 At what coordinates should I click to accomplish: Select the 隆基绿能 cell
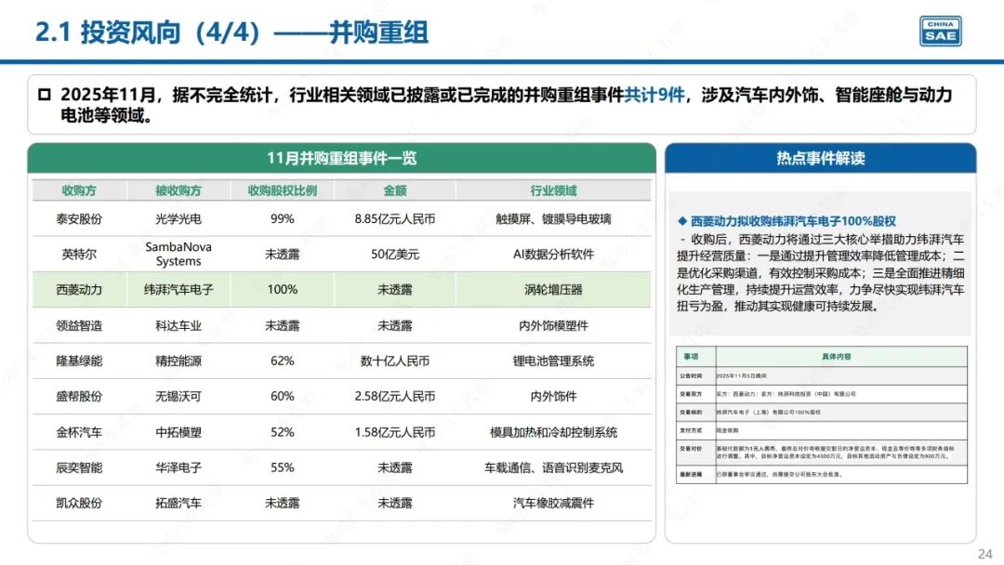79,361
